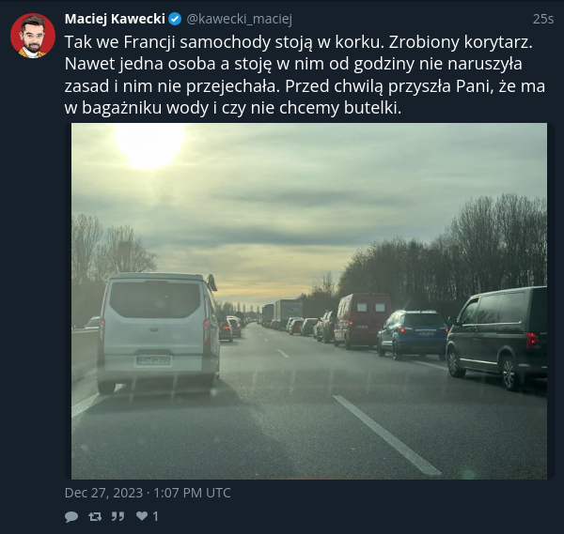The width and height of the screenshot is (564, 534).
Task: Open the post via the 25s timestamp
Action: pos(542,19)
